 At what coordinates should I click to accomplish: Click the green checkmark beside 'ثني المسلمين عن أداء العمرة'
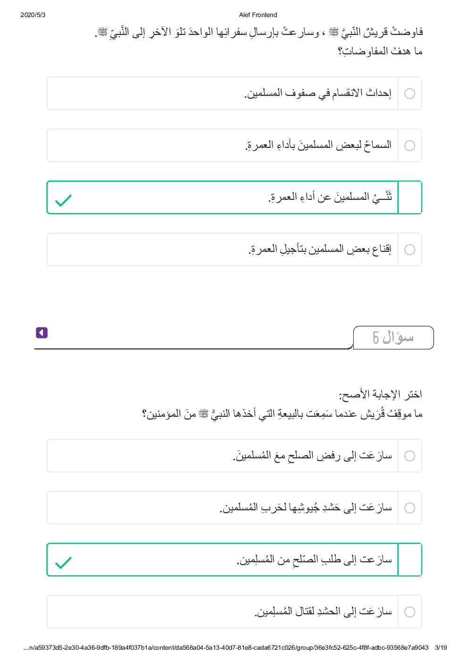(63, 200)
